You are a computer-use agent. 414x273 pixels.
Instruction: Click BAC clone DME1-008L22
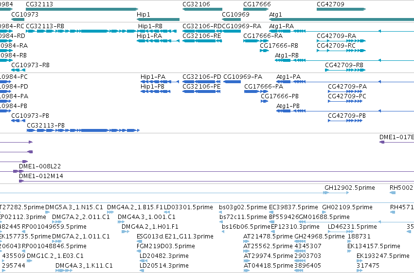click(x=40, y=166)
